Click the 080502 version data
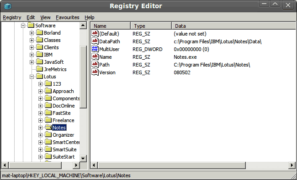297x180 pixels. (x=182, y=72)
